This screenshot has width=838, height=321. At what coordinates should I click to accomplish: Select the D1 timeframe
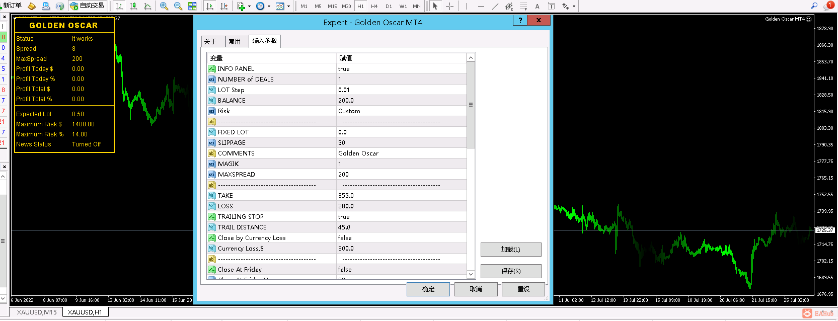click(x=389, y=6)
